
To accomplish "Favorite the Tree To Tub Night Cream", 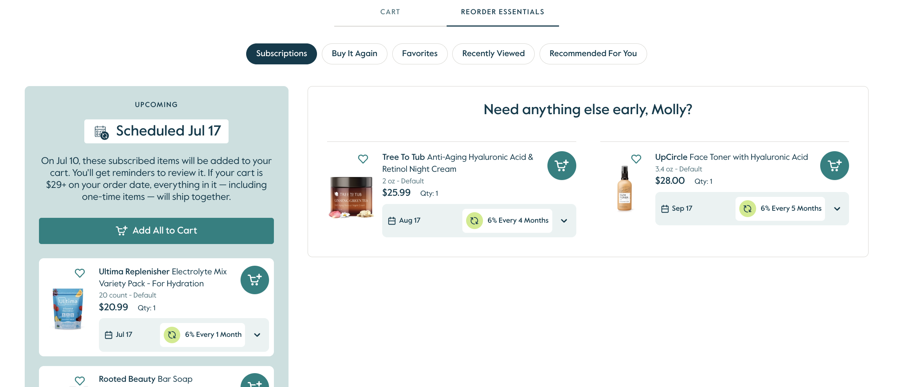I will 363,159.
